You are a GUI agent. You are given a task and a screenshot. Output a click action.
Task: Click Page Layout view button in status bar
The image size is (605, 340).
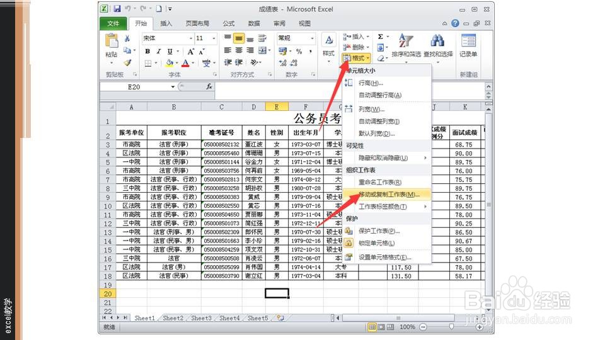(381, 327)
